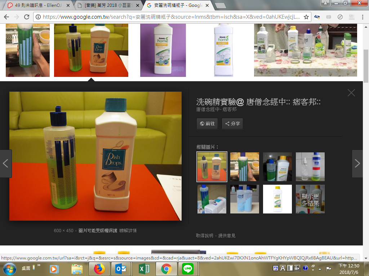Open the Windows Start menu

pos(9,269)
